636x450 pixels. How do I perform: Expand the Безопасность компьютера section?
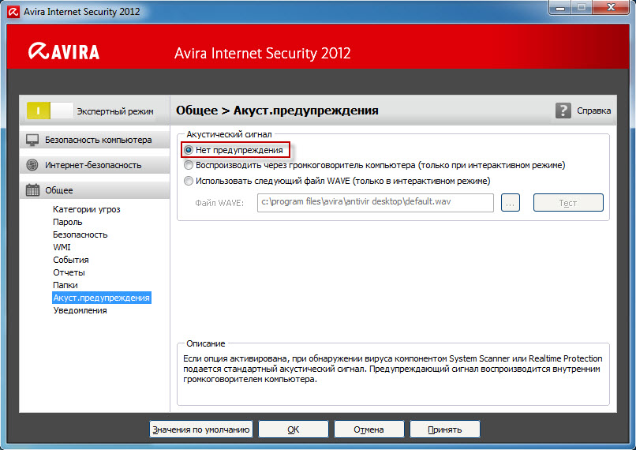pyautogui.click(x=95, y=140)
